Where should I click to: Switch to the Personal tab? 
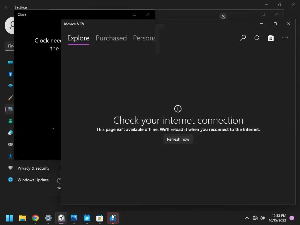pyautogui.click(x=144, y=38)
